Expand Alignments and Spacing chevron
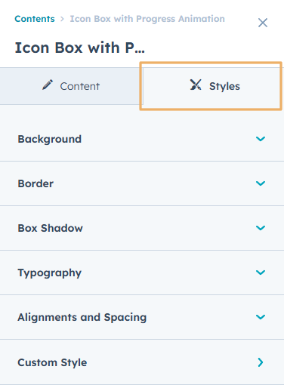 click(261, 317)
